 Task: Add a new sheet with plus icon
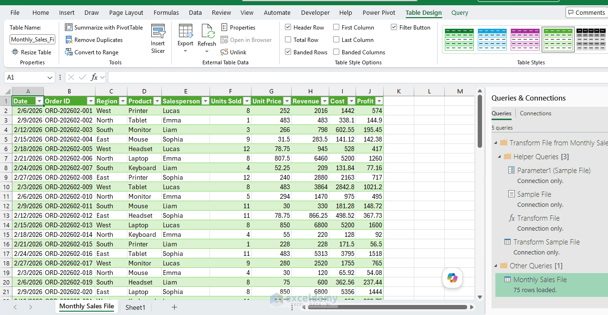[x=174, y=307]
